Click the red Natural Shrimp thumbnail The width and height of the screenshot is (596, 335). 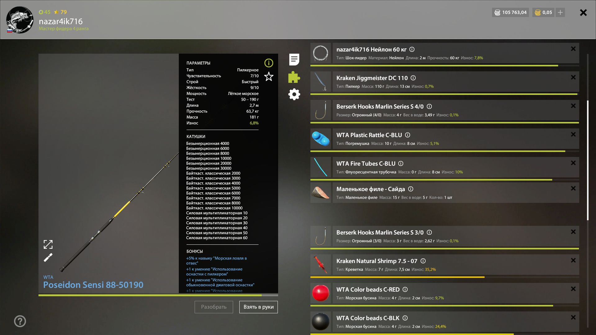pyautogui.click(x=321, y=265)
